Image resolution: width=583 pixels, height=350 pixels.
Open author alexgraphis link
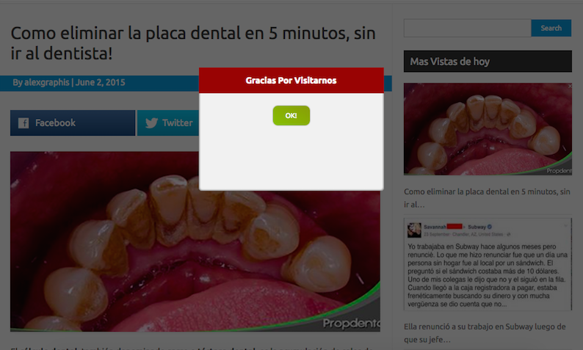[x=46, y=82]
